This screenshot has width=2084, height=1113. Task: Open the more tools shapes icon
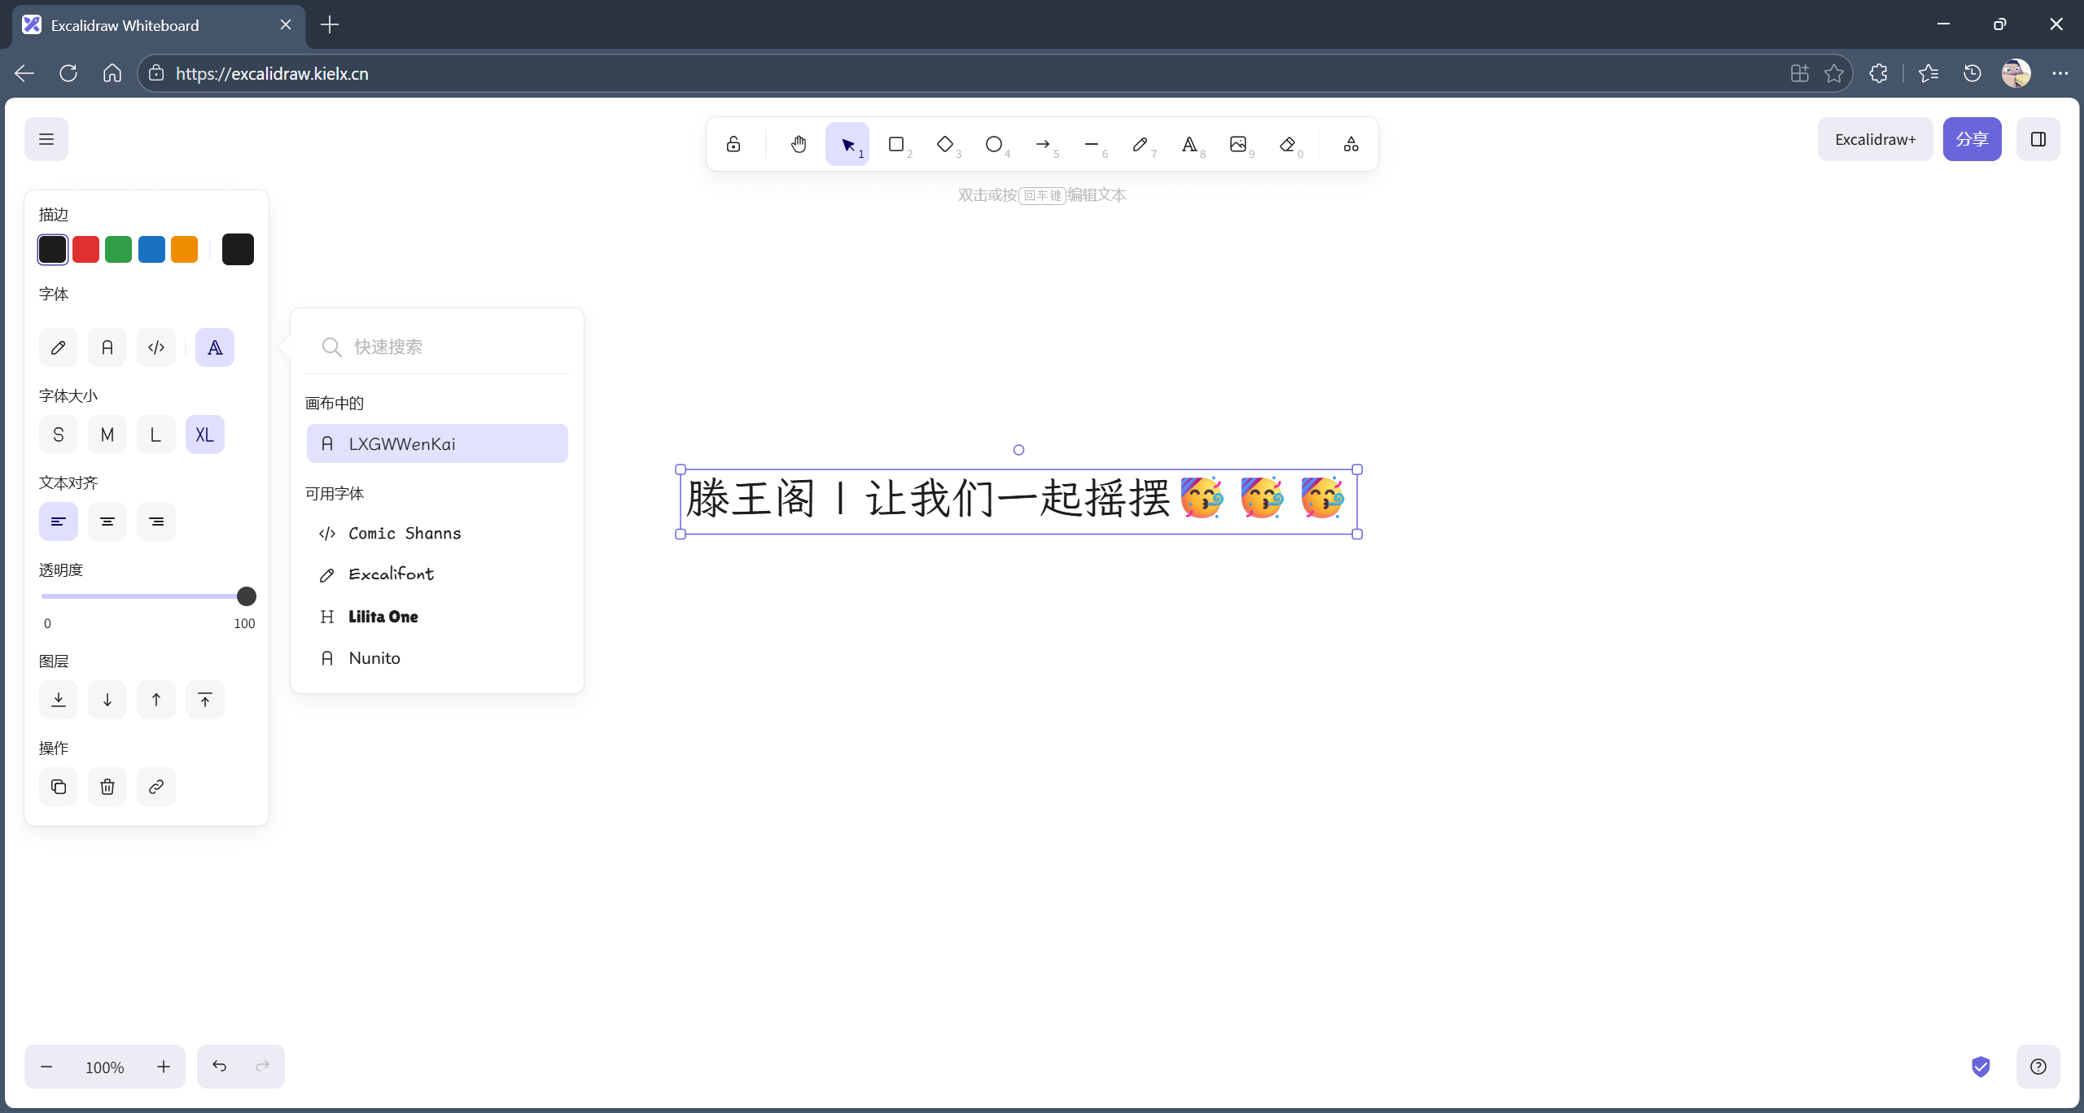pyautogui.click(x=1351, y=145)
